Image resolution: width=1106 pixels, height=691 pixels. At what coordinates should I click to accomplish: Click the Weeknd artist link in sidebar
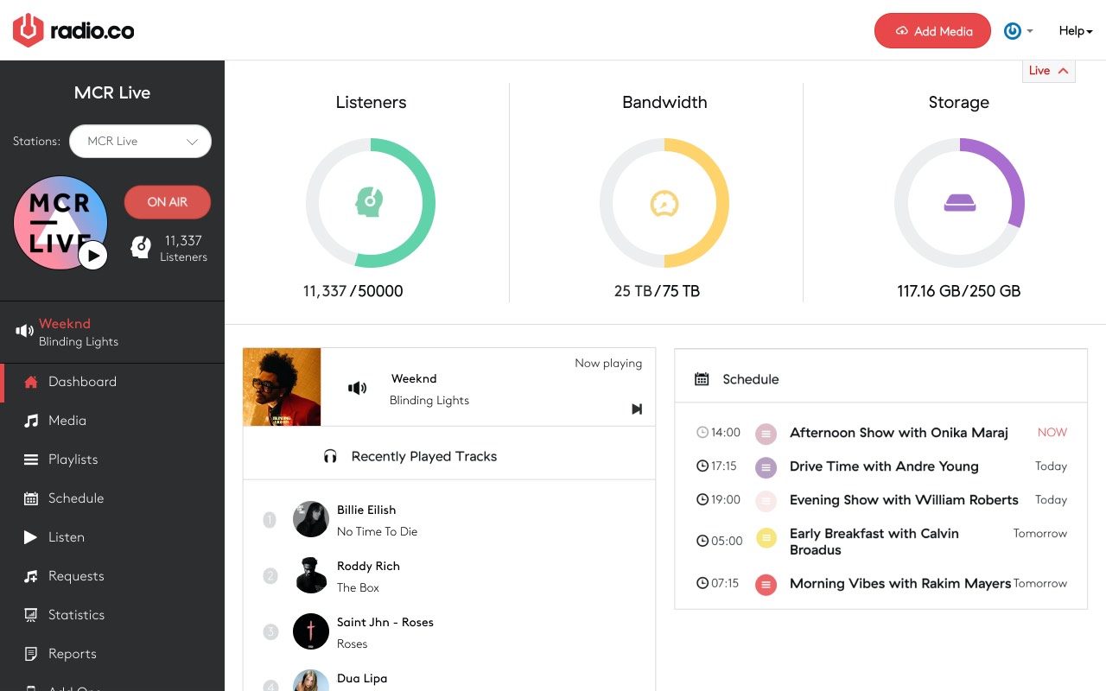pos(65,324)
